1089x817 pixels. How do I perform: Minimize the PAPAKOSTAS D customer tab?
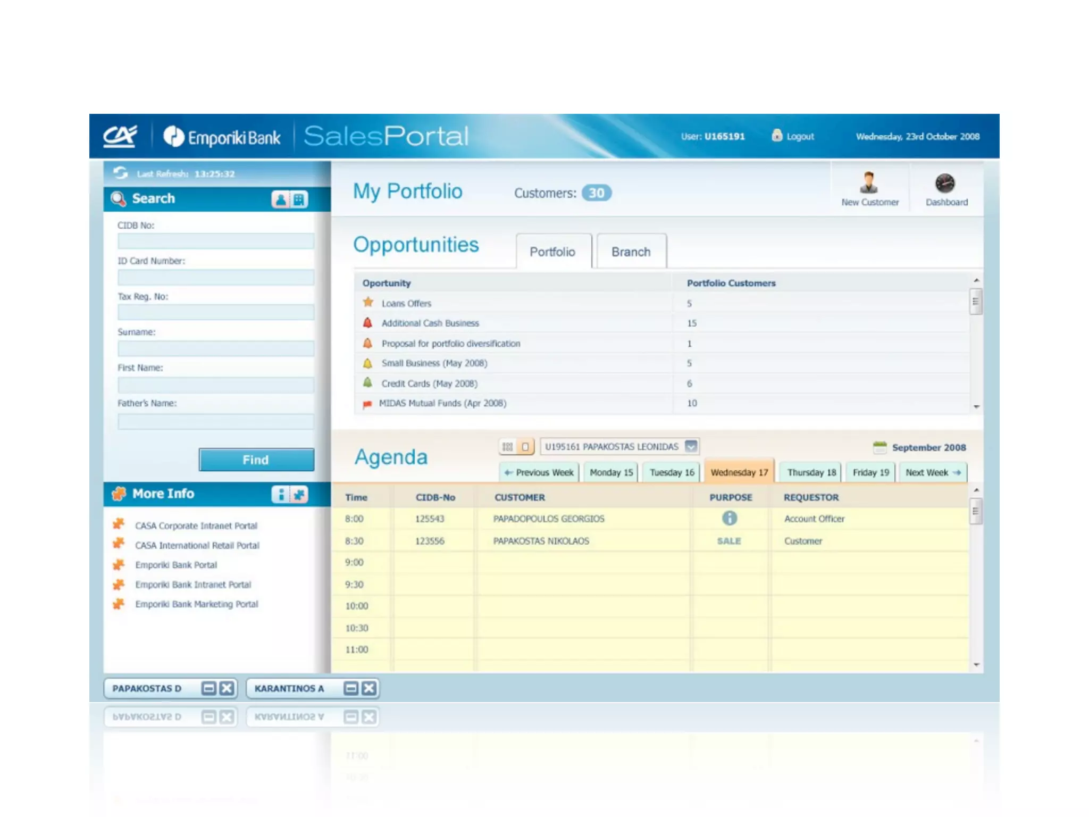(x=209, y=688)
